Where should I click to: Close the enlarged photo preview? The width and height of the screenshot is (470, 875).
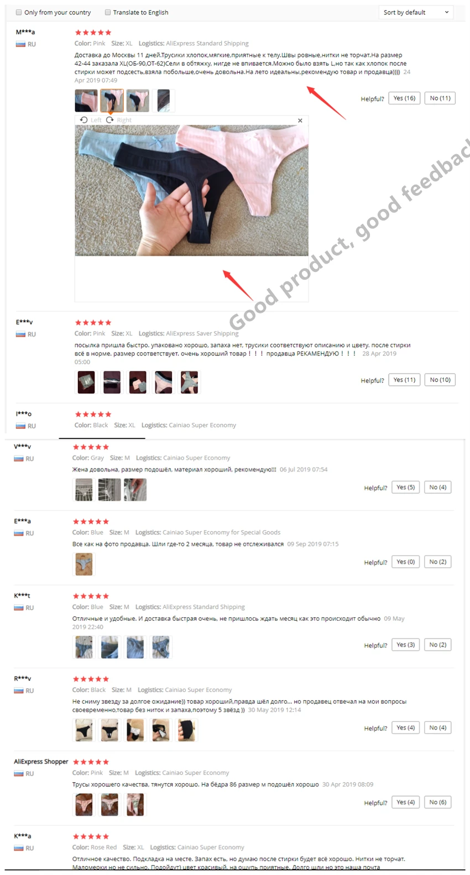(x=300, y=120)
